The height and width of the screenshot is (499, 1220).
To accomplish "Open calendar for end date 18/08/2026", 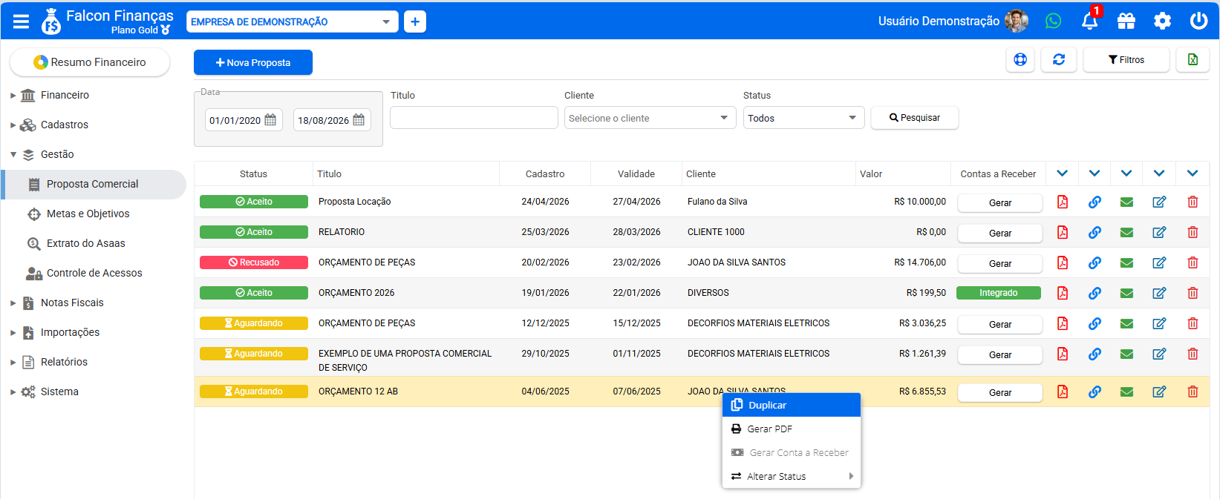I will (x=359, y=120).
